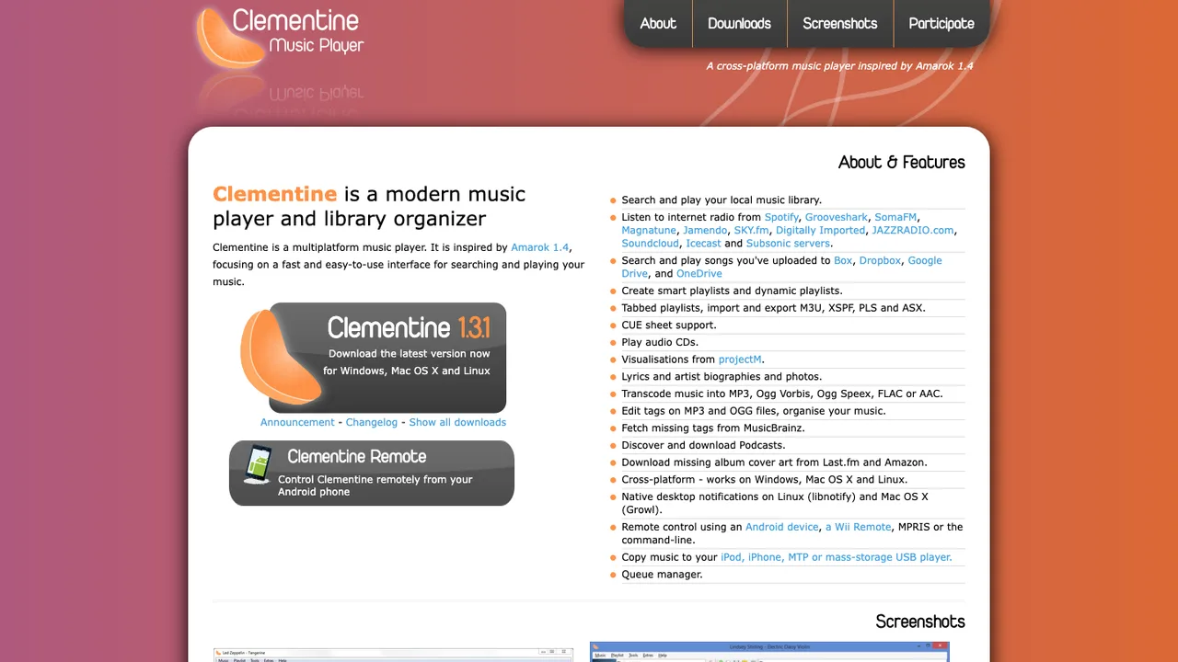Click the 'Queue manager.' feature text

(x=662, y=575)
